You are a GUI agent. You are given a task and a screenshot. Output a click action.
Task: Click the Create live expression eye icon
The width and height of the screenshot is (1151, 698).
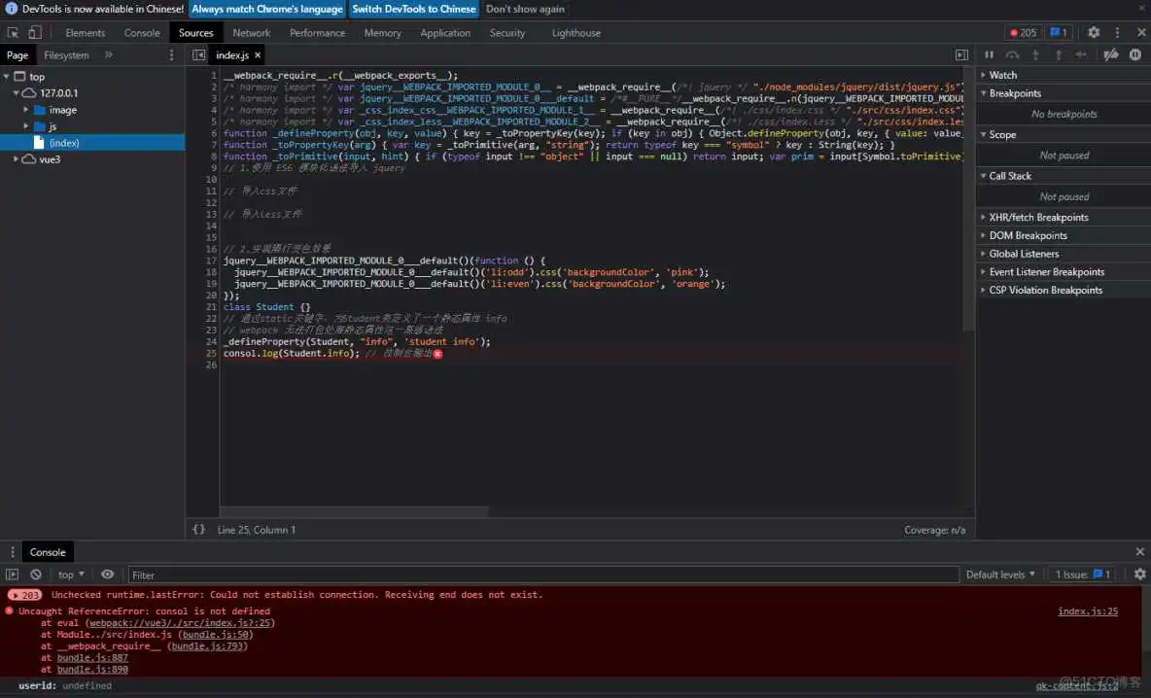click(109, 575)
